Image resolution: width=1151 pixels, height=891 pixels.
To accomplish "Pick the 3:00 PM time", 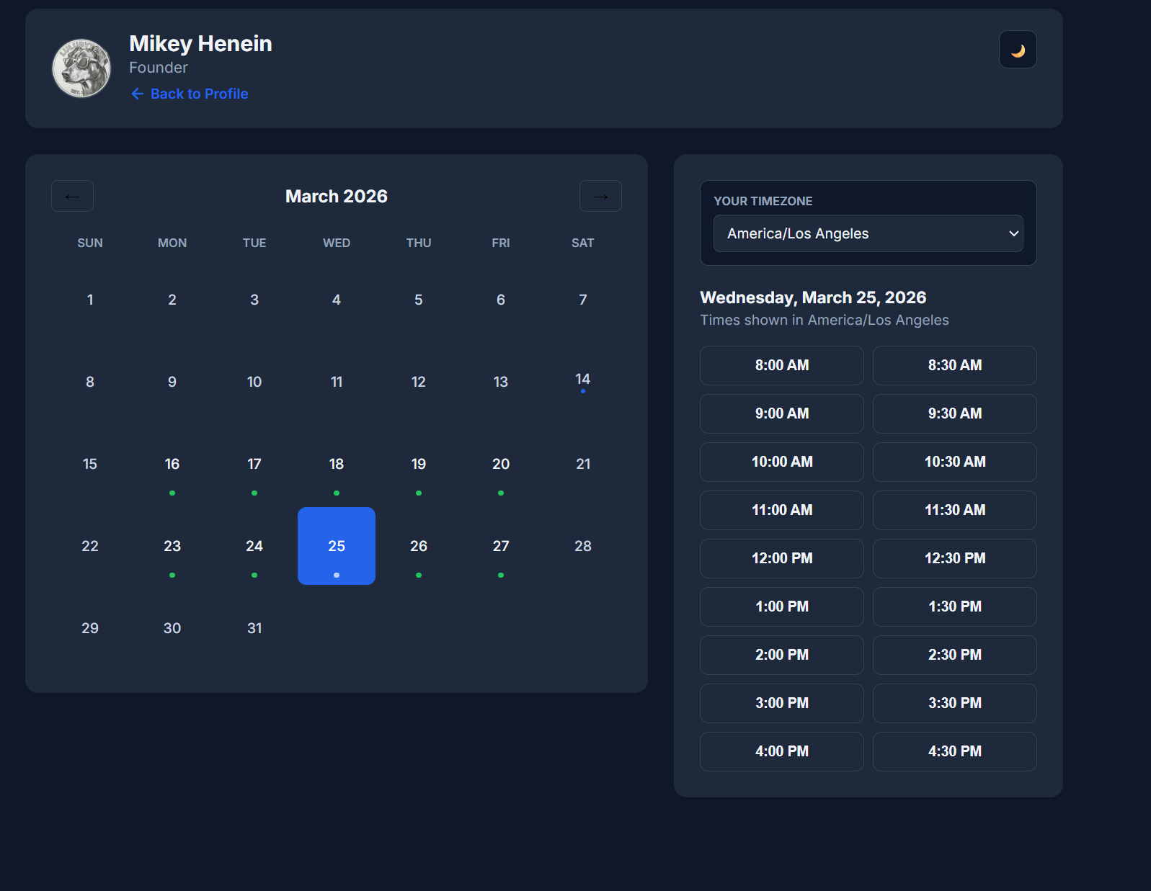I will coord(782,703).
